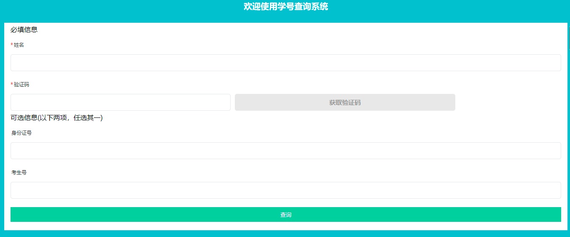Screen dimensions: 570x237
Task: Click the 获取验证码 button
Action: coord(345,102)
